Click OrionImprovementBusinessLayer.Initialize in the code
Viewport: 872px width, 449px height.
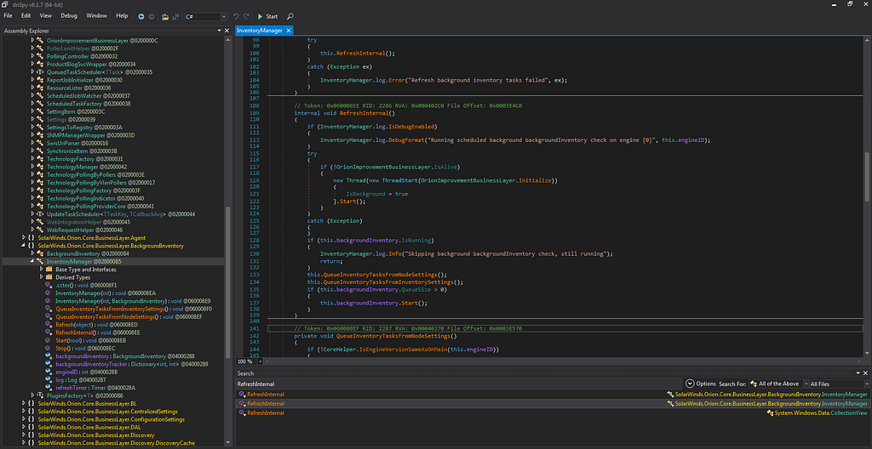click(488, 180)
